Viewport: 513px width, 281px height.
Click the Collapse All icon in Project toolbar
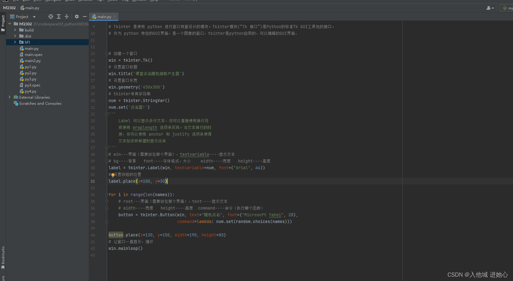(x=66, y=16)
